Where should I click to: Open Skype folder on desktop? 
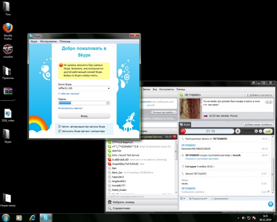tap(8, 136)
